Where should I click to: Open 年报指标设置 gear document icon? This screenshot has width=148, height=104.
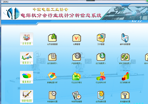tap(52, 95)
